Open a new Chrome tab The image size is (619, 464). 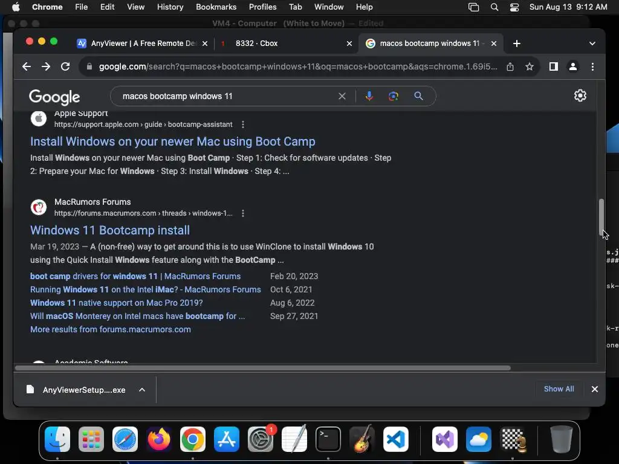pos(516,43)
